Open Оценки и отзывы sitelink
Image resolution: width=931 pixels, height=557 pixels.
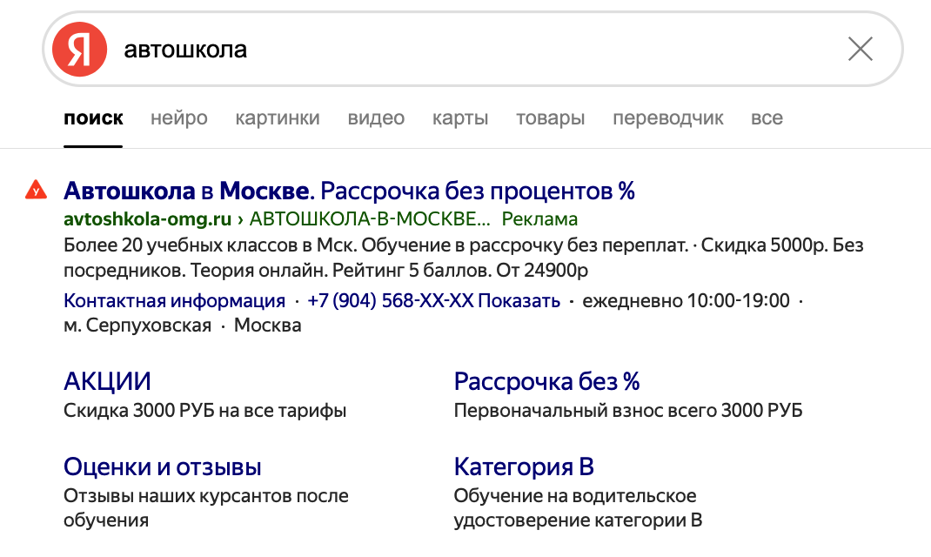(x=162, y=466)
